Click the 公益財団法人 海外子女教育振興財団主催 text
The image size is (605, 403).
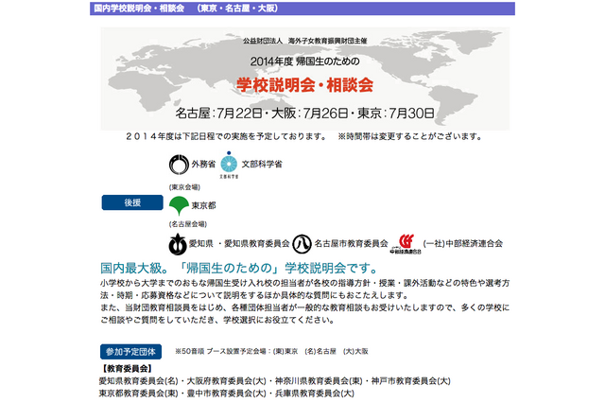pyautogui.click(x=304, y=41)
